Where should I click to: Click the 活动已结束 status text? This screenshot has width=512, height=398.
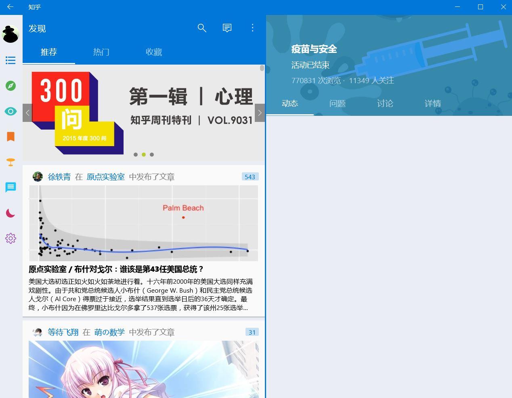(311, 65)
